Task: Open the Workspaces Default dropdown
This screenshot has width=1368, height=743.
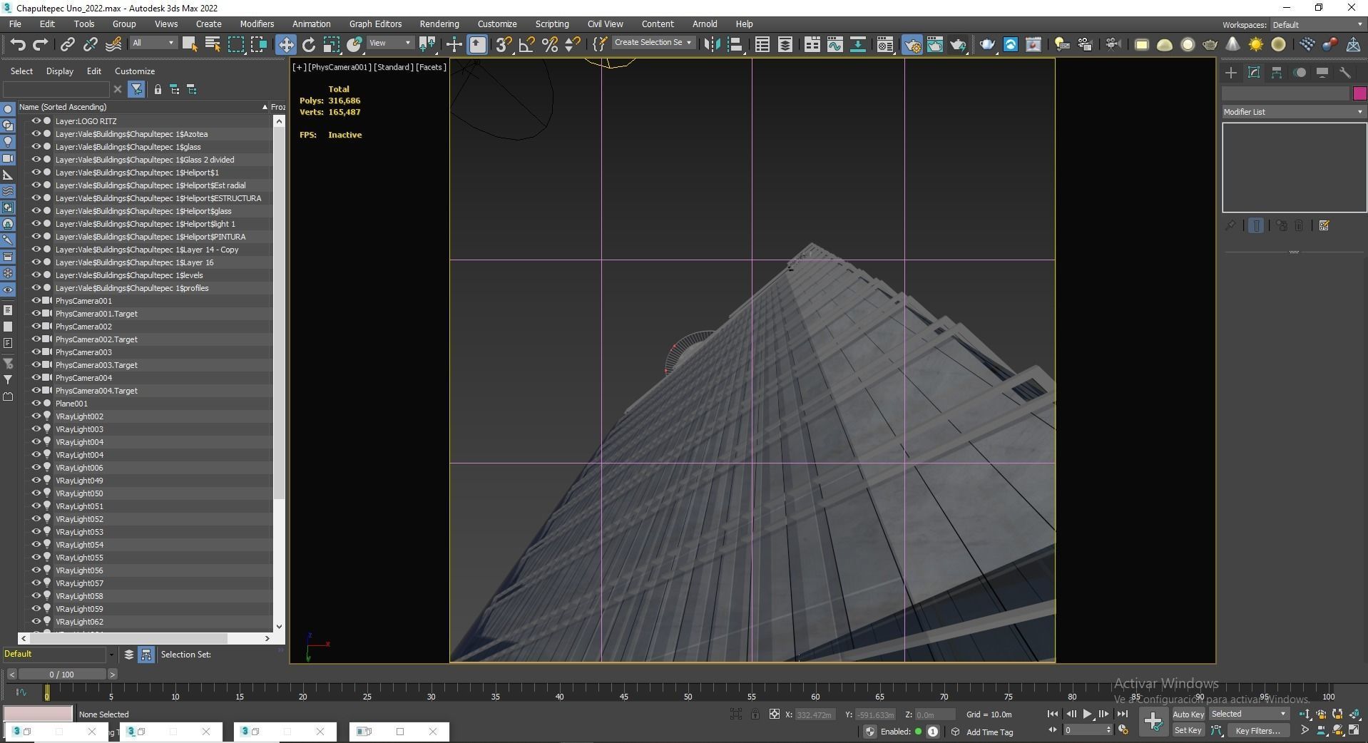Action: click(x=1317, y=25)
